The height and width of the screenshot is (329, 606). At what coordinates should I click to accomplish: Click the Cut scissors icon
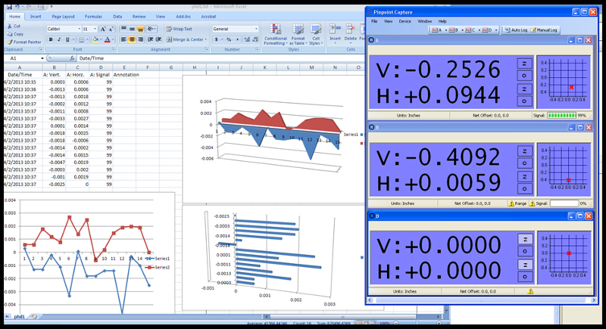tap(8, 26)
